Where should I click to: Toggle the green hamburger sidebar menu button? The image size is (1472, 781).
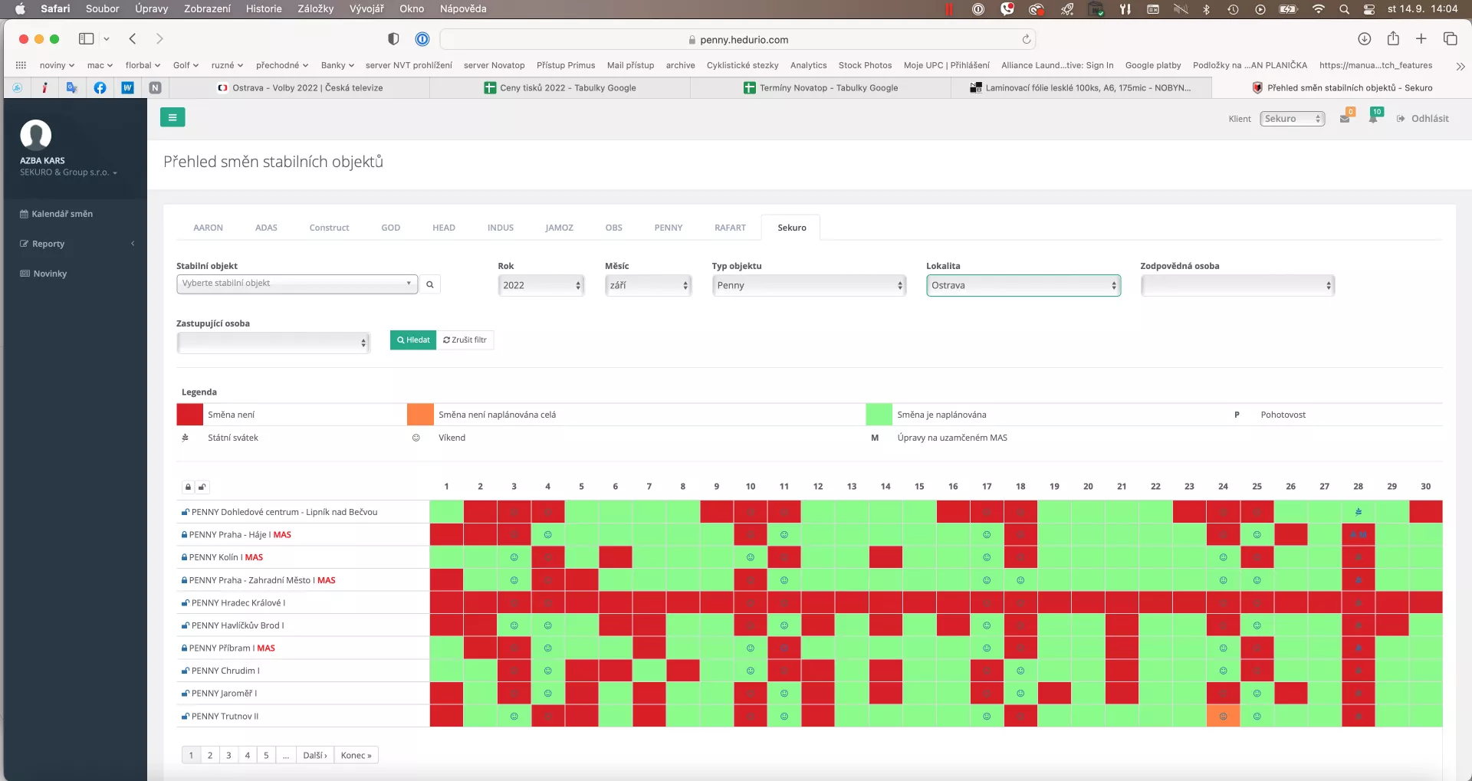(x=172, y=117)
